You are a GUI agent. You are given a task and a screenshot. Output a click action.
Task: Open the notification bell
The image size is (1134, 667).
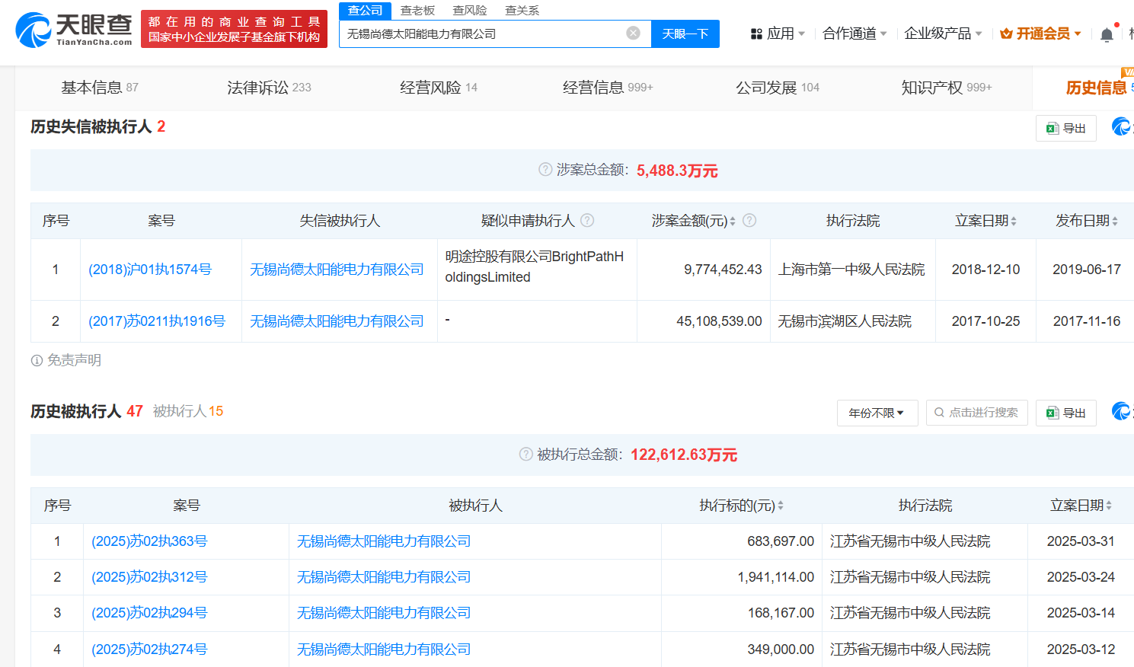pyautogui.click(x=1107, y=34)
